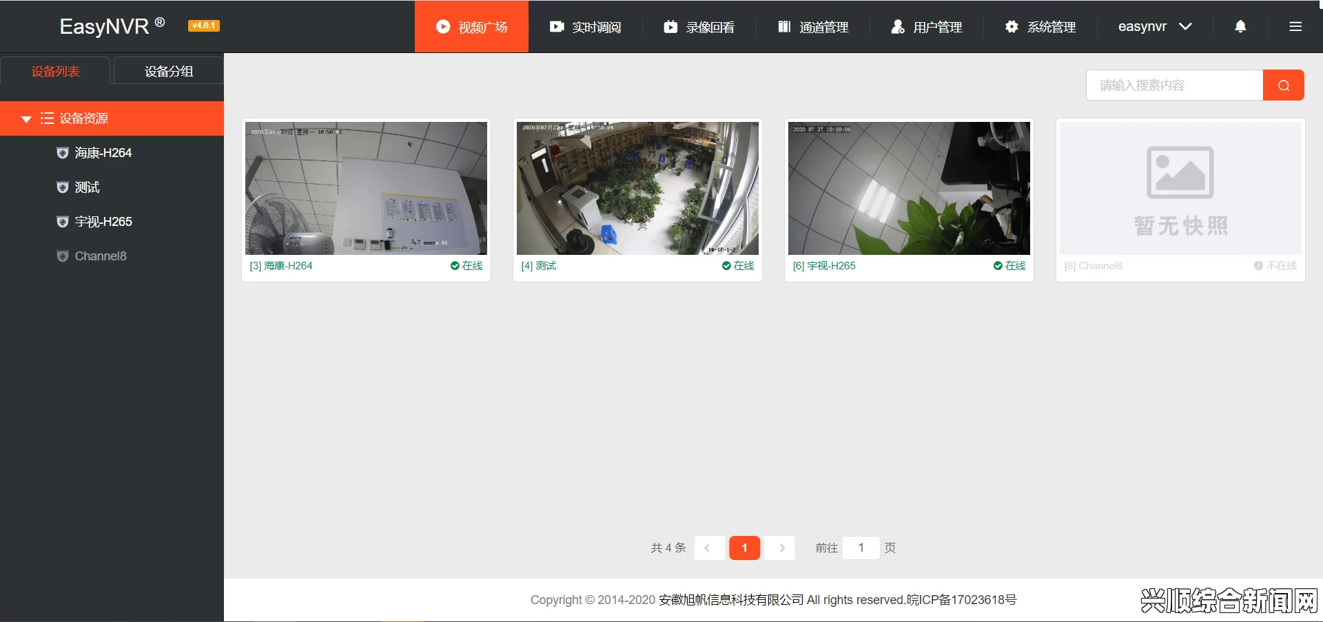The width and height of the screenshot is (1323, 622).
Task: Click the 共 4 条 total count
Action: coord(668,548)
